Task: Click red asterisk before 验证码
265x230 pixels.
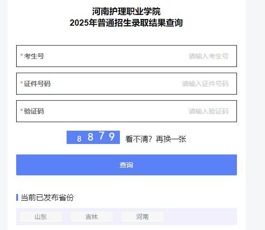Action: [21, 110]
